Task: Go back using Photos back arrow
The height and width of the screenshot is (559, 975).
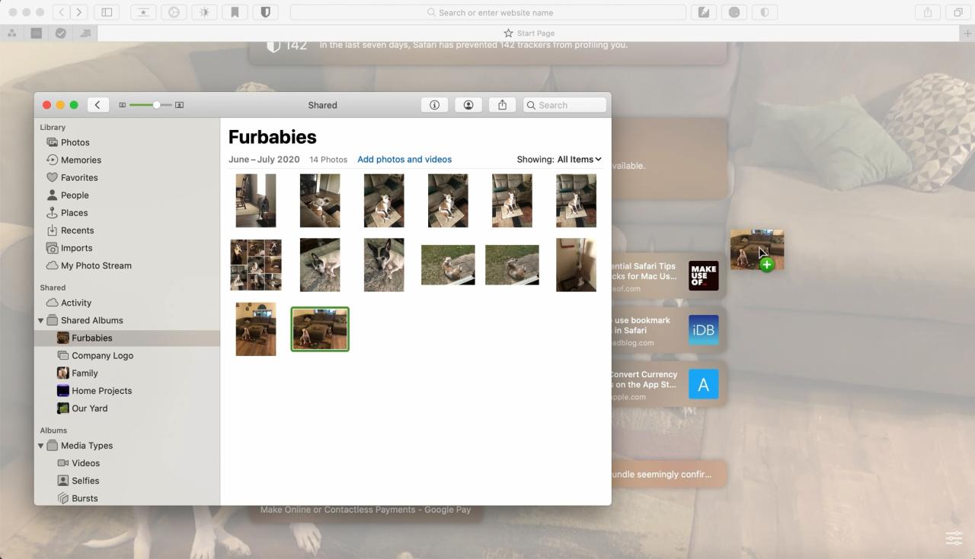Action: tap(97, 105)
